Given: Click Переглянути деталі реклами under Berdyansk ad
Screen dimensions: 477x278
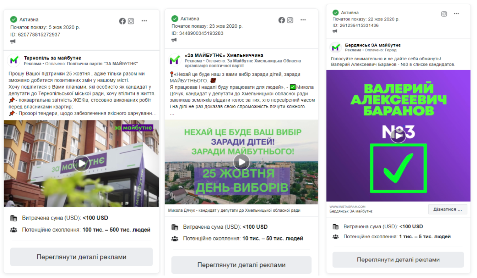Looking at the screenshot, I should [398, 260].
